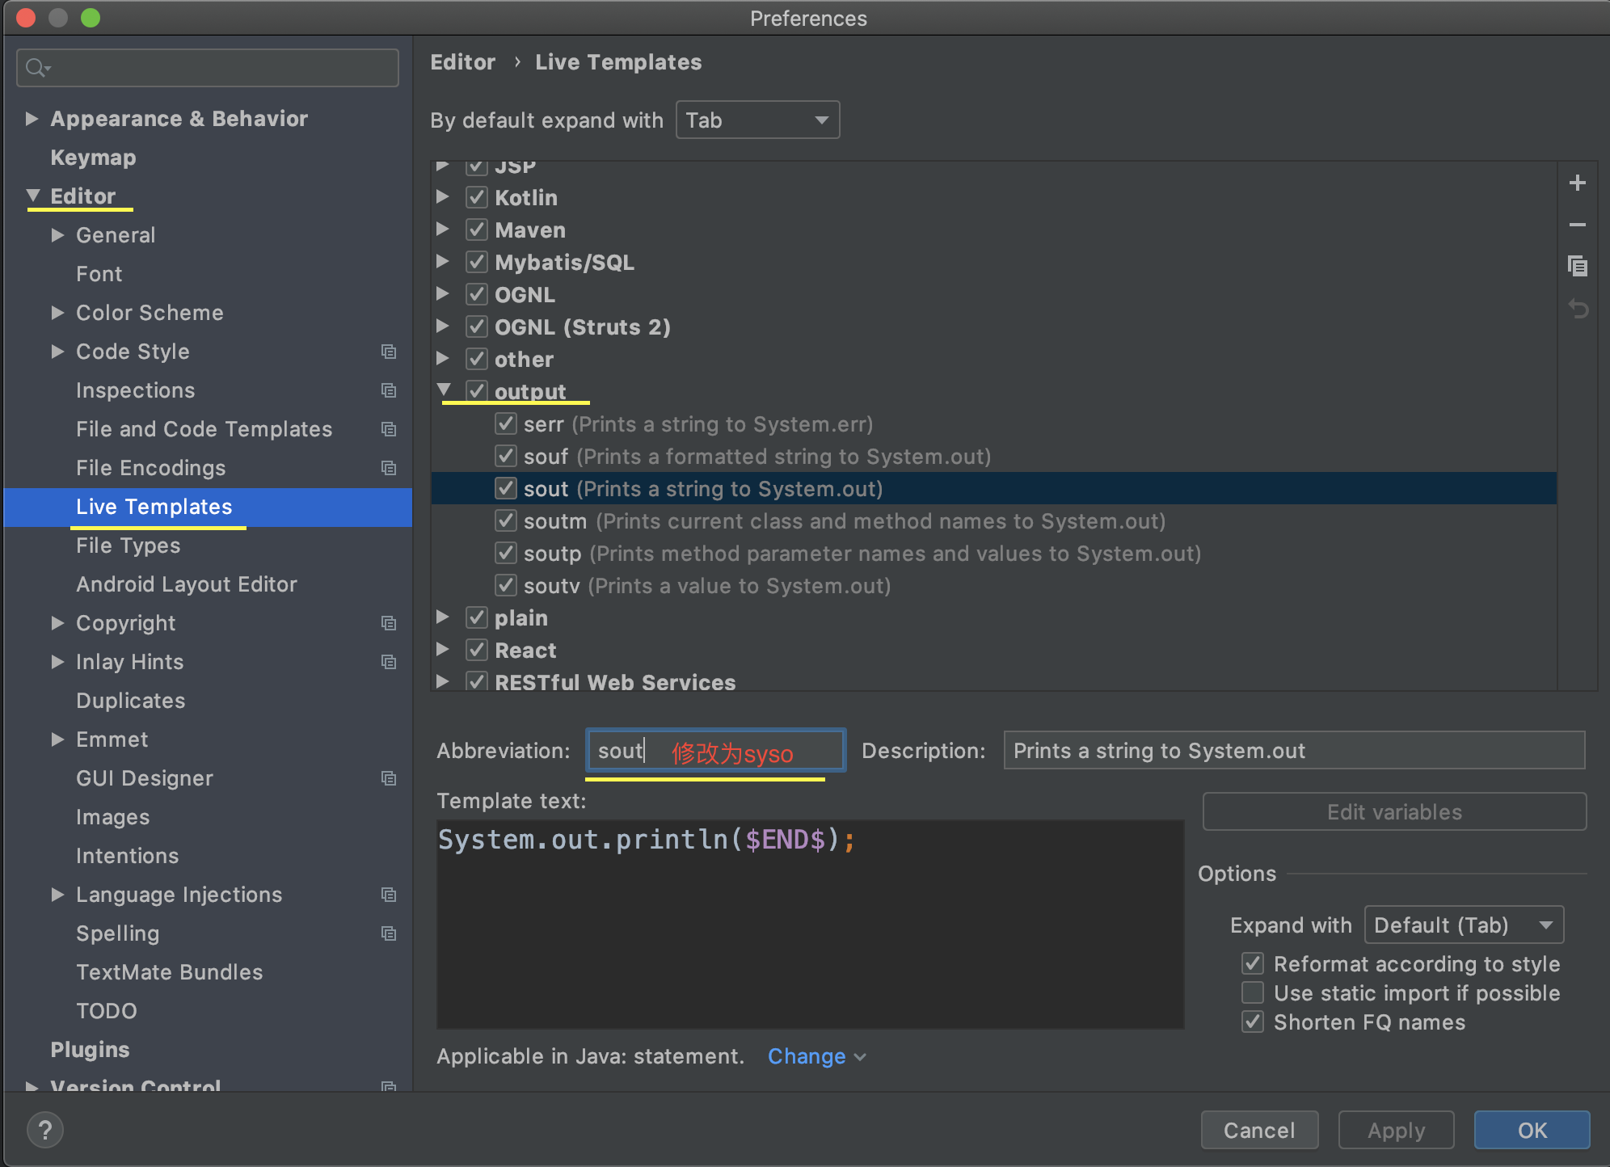Open the Expand with Default (Tab) dropdown
The width and height of the screenshot is (1610, 1167).
[x=1464, y=925]
